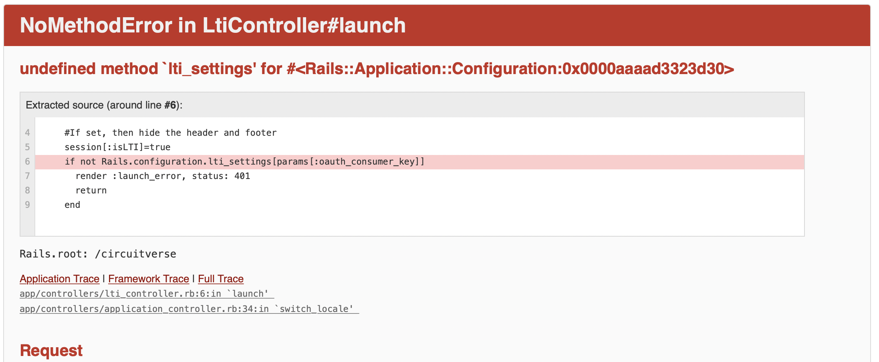Viewport: 879px width, 362px height.
Task: Select the Rails.root /circuitverse path text
Action: [x=98, y=253]
